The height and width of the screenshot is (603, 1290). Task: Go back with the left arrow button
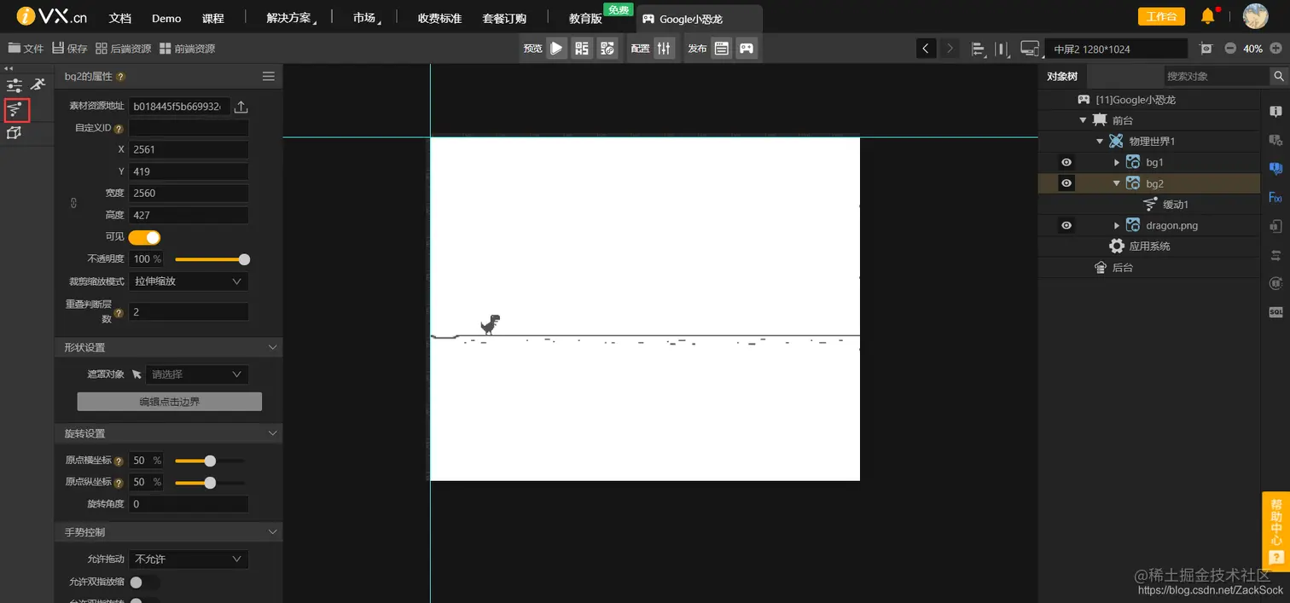tap(926, 49)
